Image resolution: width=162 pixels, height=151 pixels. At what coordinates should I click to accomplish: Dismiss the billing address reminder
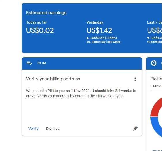(x=52, y=129)
